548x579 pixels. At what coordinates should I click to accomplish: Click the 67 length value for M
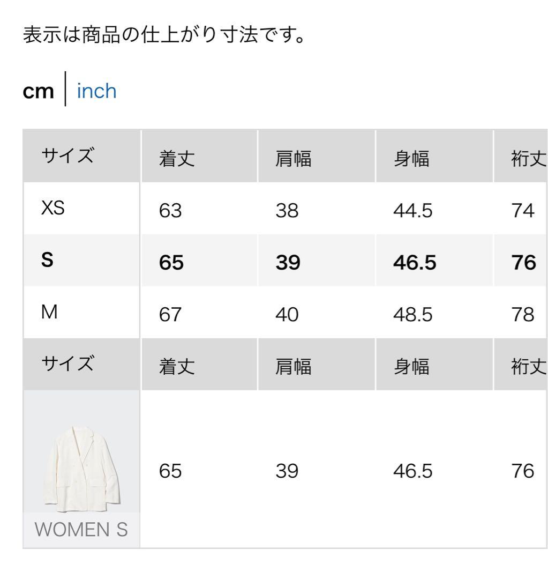(x=170, y=315)
